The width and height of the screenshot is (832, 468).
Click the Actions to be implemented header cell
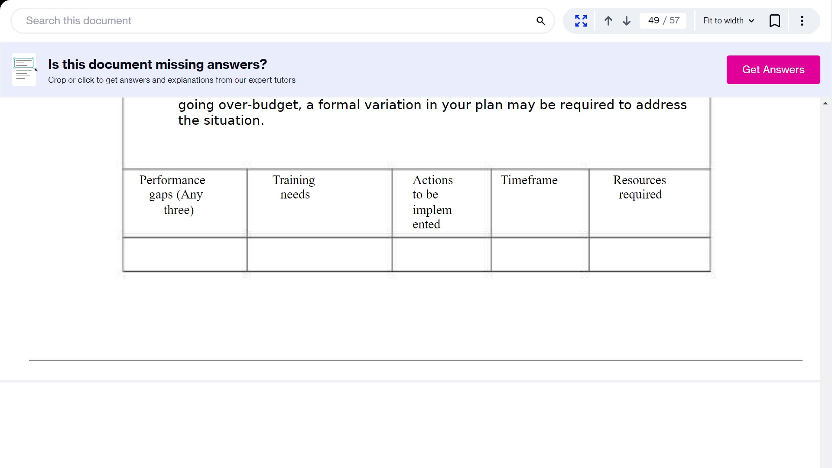click(x=441, y=202)
